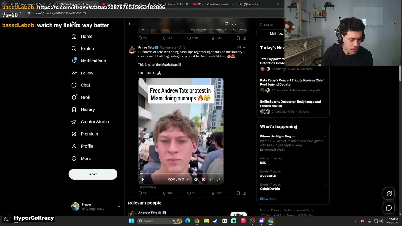Show hidden system tray icons

(x=356, y=221)
